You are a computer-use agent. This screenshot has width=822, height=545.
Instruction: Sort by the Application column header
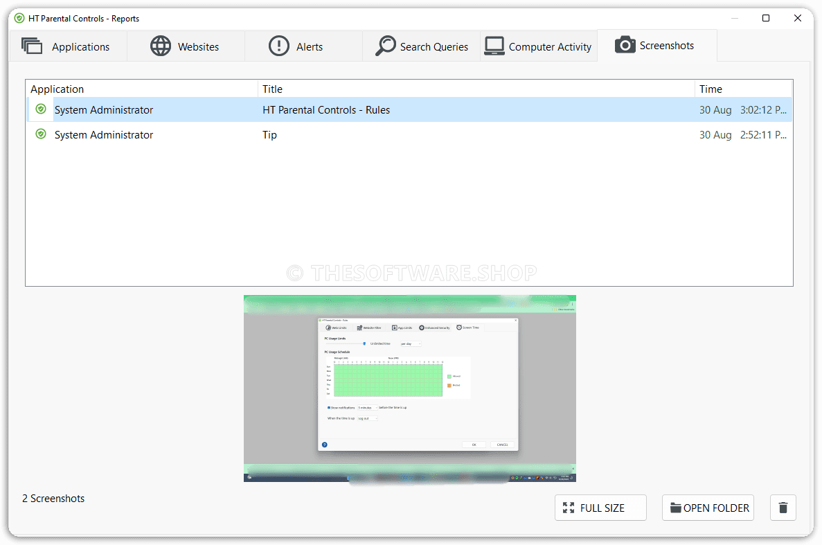(141, 89)
